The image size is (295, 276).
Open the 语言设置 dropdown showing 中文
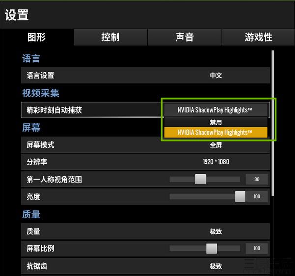(216, 76)
